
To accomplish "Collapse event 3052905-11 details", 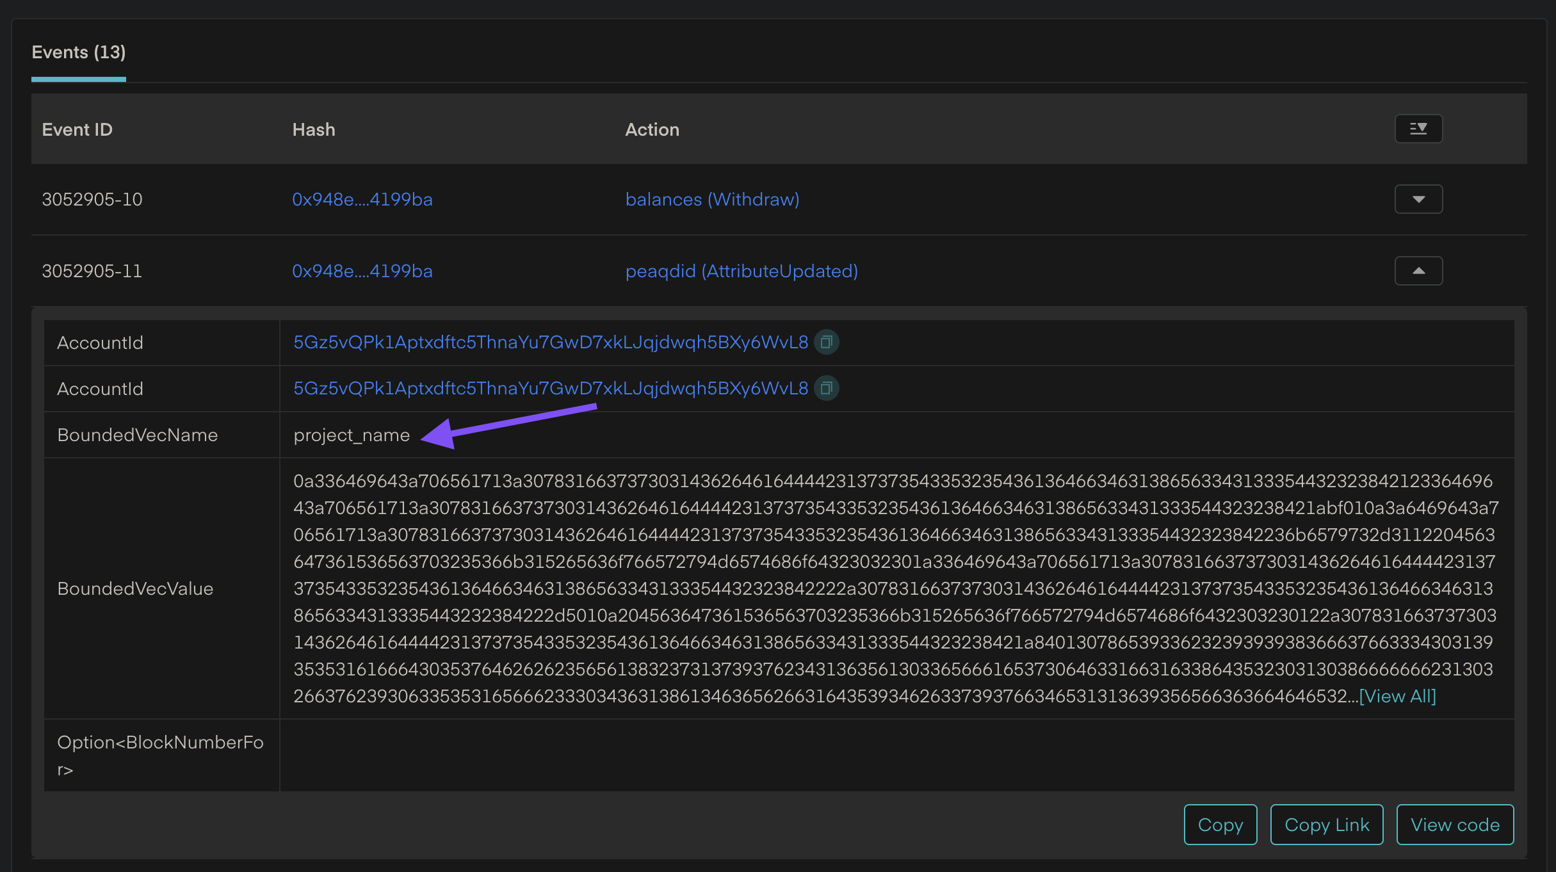I will (1418, 271).
